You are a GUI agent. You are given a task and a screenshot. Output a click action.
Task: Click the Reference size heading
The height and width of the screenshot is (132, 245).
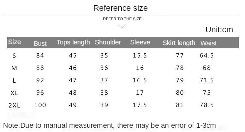pyautogui.click(x=120, y=8)
